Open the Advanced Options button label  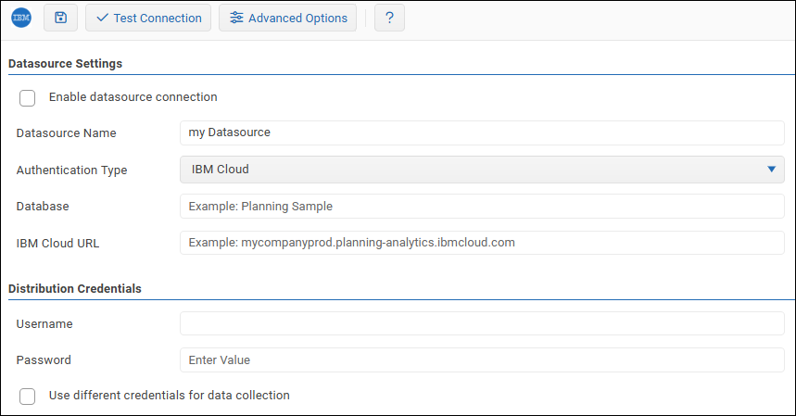(297, 18)
